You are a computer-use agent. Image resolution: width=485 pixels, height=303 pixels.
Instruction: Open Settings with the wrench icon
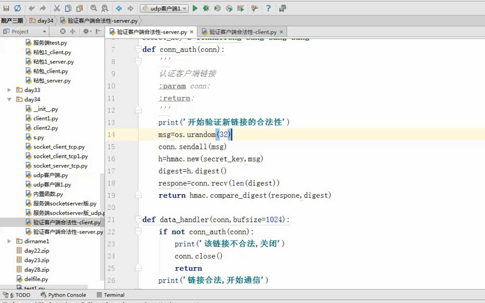(255, 8)
